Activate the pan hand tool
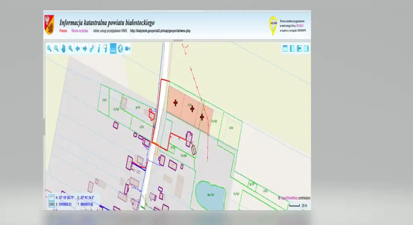The height and width of the screenshot is (225, 413). click(x=63, y=48)
